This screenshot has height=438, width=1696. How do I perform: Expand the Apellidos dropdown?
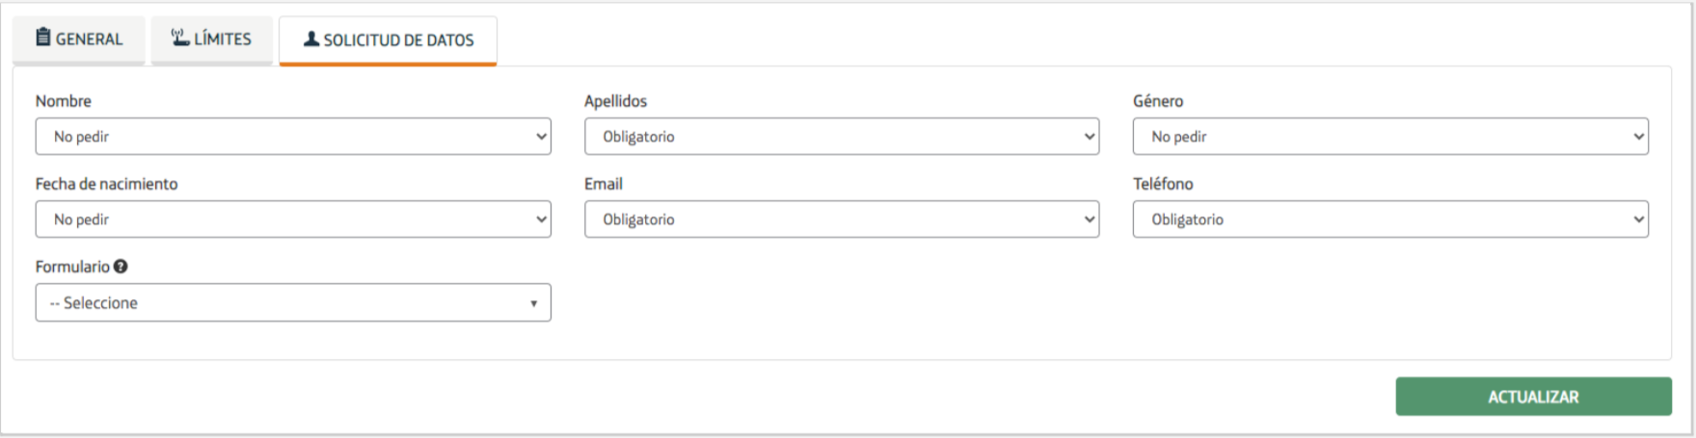pos(842,137)
